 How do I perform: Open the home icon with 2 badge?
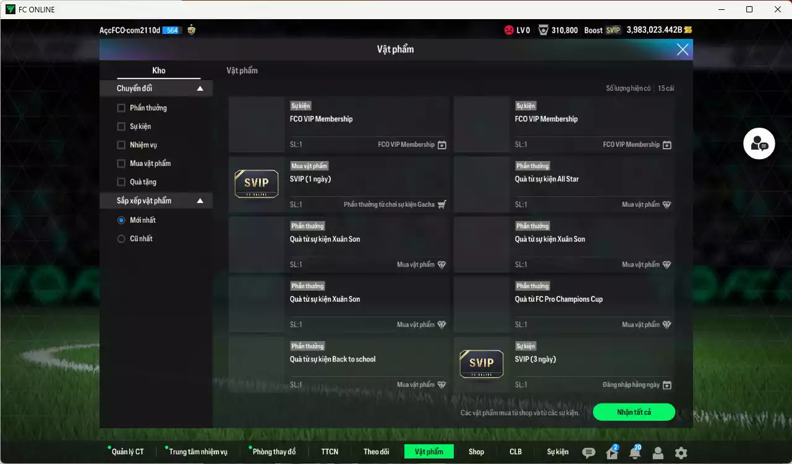click(612, 453)
